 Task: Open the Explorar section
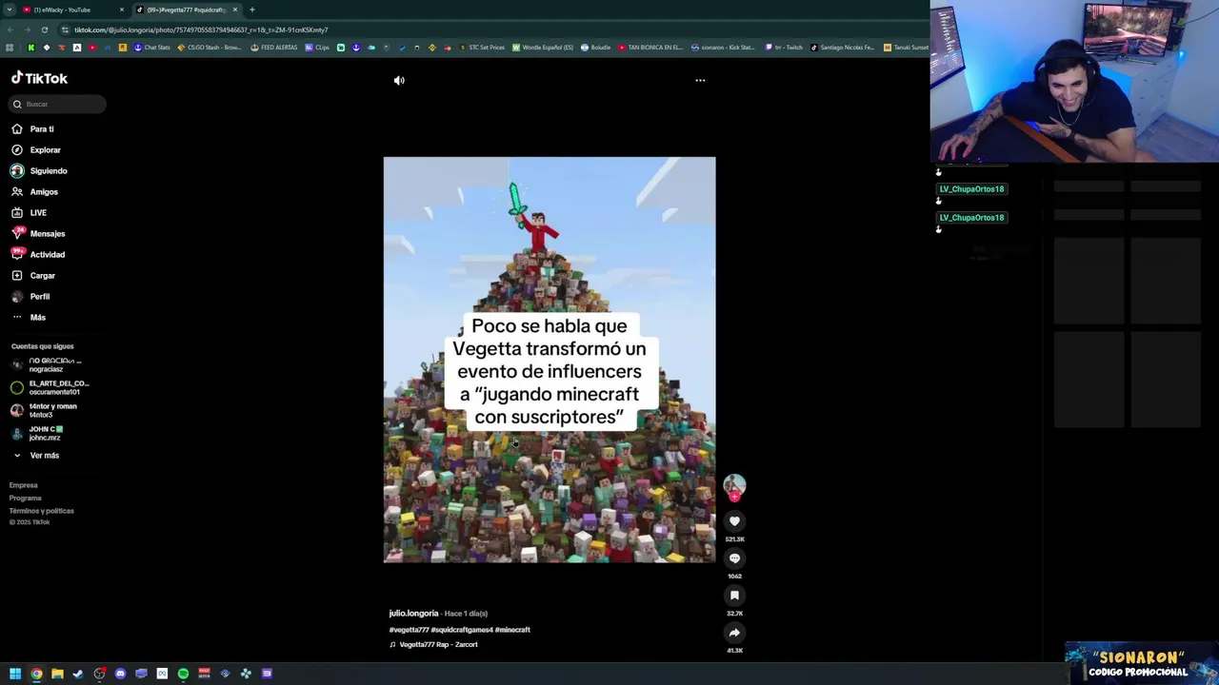(36, 149)
